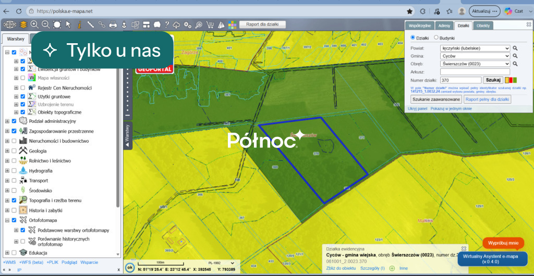Select the Budynki radio button
The width and height of the screenshot is (534, 276).
436,37
